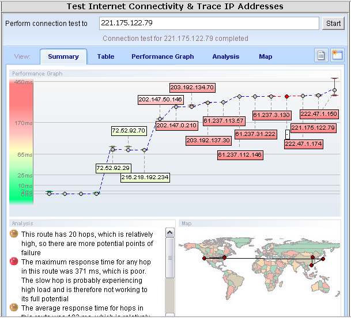The image size is (351, 318).
Task: Click the westernmost red map marker in North America
Action: pyautogui.click(x=205, y=258)
